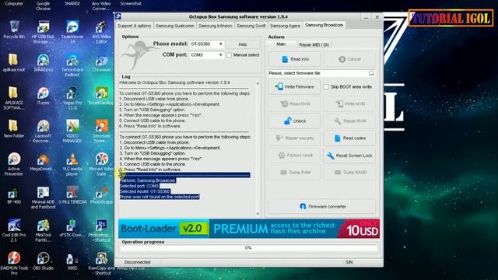The image size is (498, 280).
Task: Open the Recycle Bin desktop icon
Action: (14, 30)
